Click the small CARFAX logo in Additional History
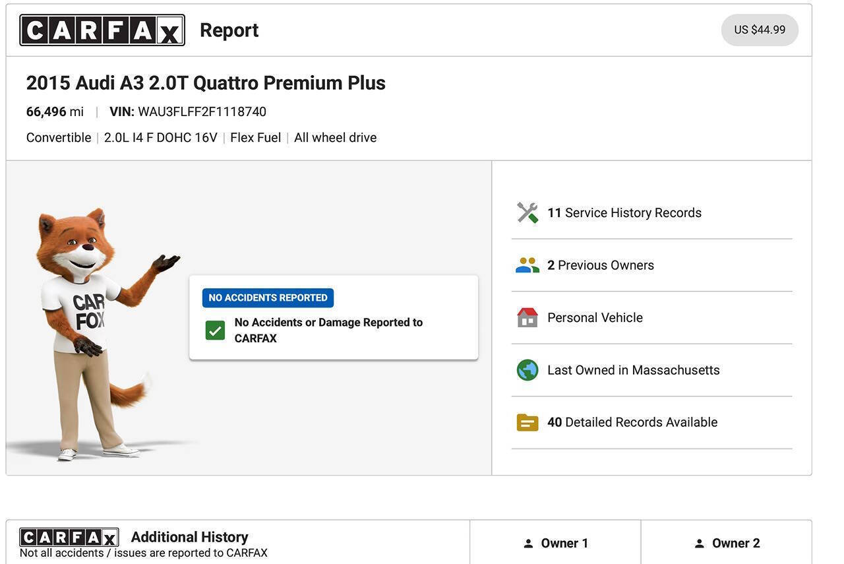This screenshot has width=844, height=564. tap(69, 537)
